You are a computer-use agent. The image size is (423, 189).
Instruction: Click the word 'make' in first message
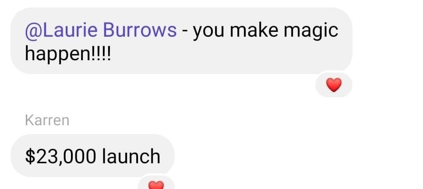pyautogui.click(x=254, y=30)
